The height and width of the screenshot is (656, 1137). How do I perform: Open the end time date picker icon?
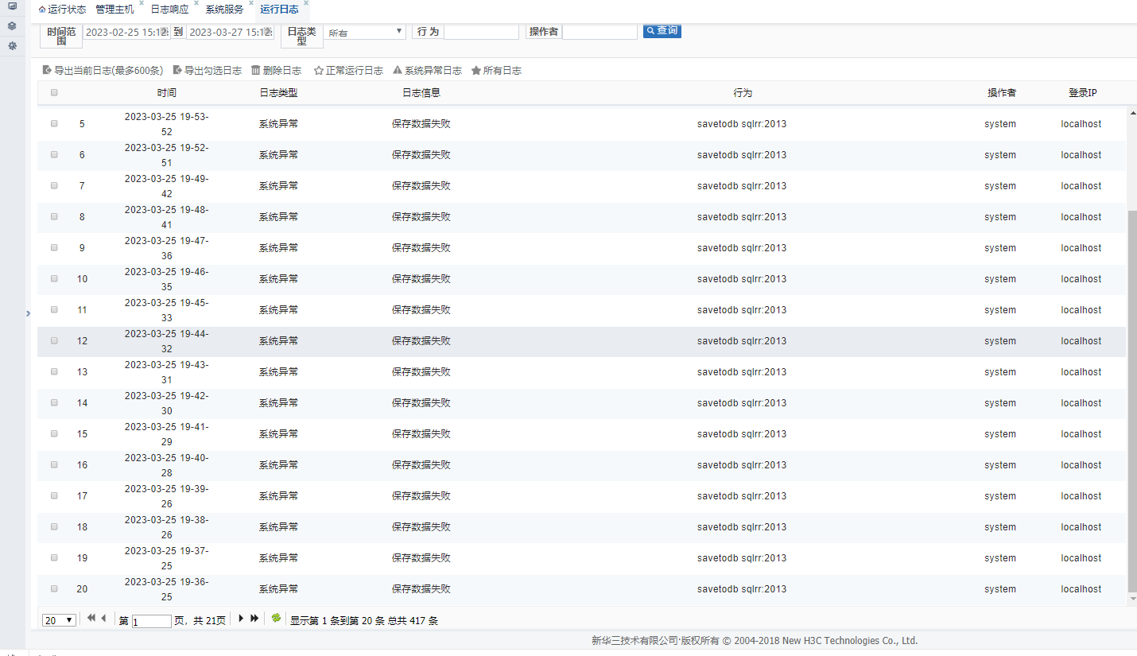click(269, 32)
